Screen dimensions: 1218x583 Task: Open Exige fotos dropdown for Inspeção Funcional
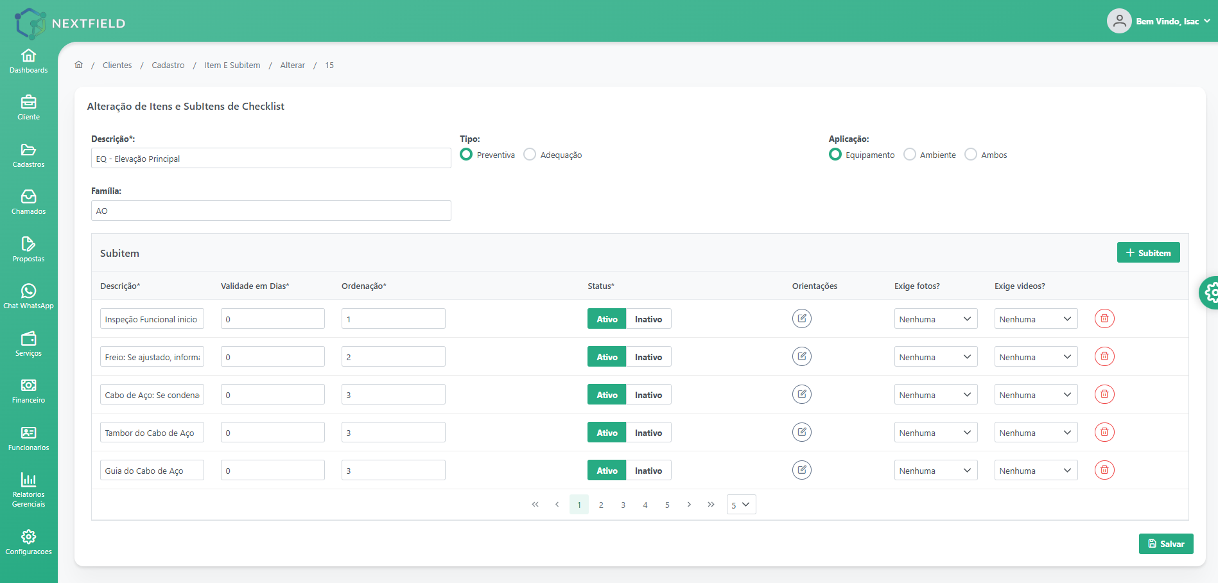tap(935, 319)
